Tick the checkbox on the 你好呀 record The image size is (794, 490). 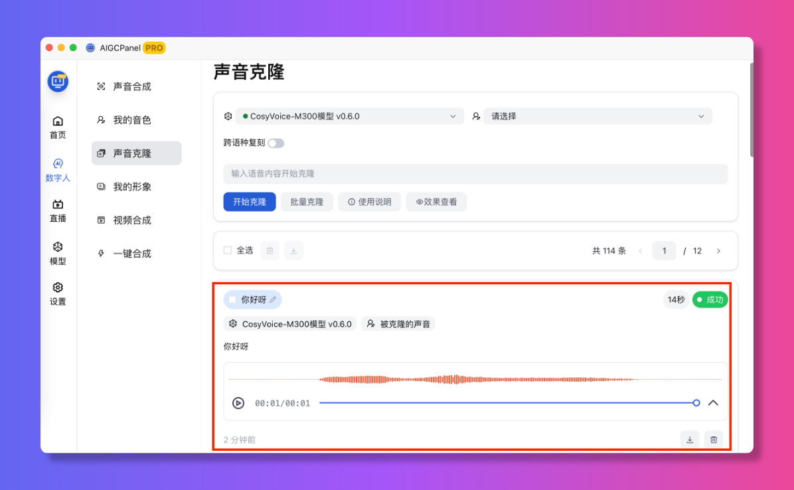(233, 299)
